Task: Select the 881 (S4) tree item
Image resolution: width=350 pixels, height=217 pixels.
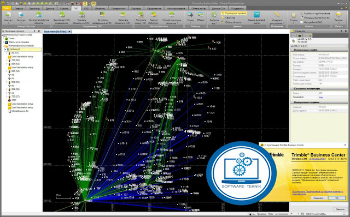Action: point(16,71)
